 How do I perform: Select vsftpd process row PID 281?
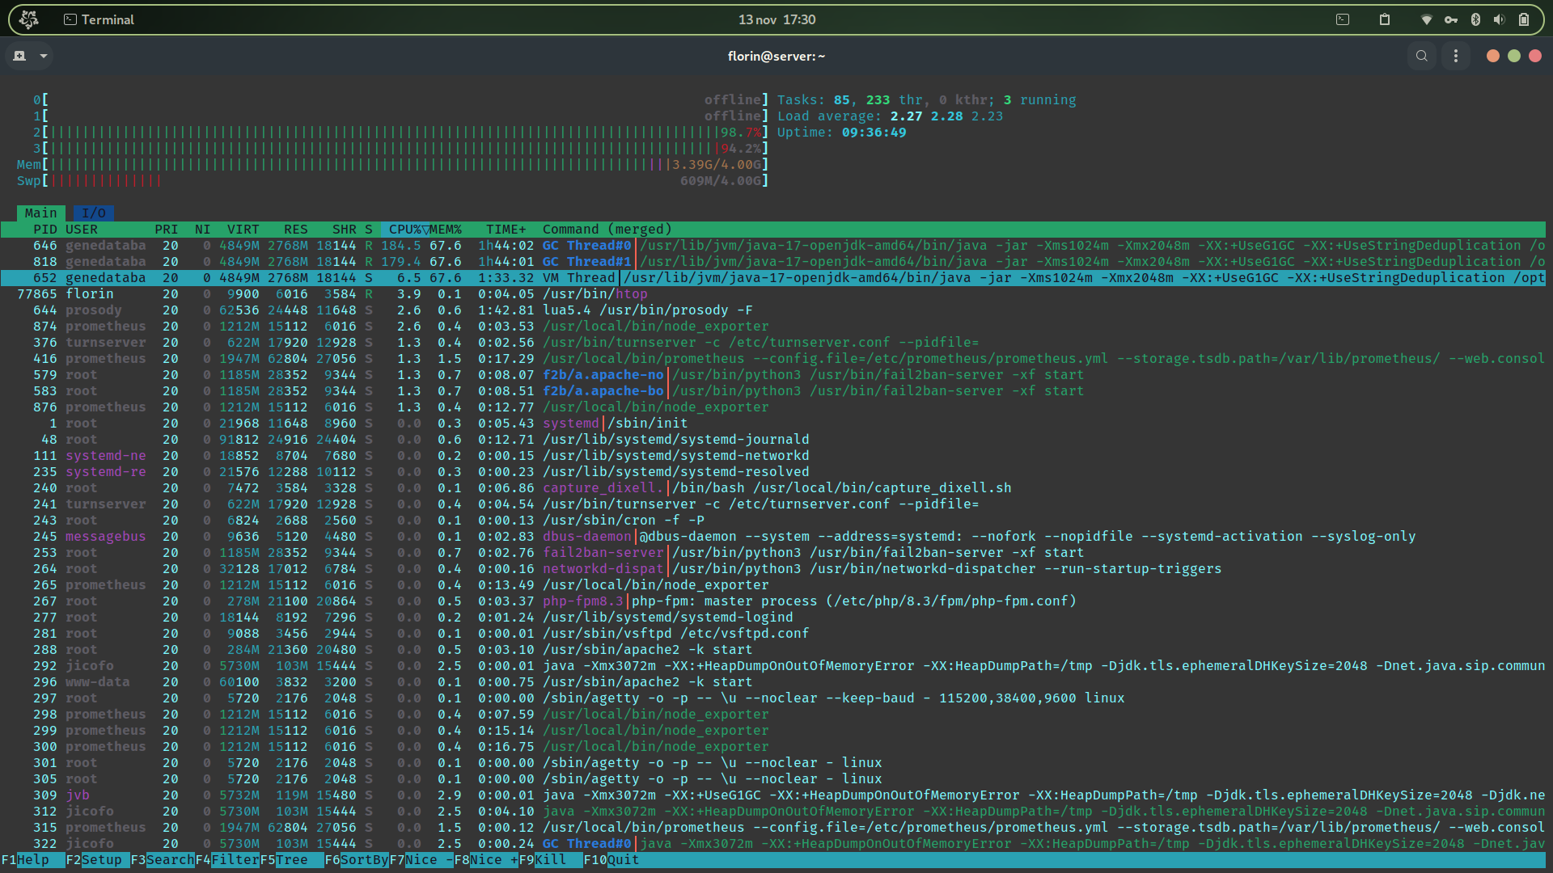(773, 634)
